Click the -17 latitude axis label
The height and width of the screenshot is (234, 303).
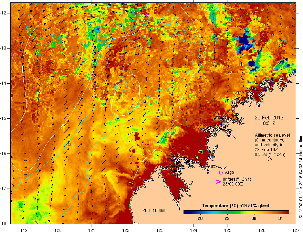coord(4,189)
